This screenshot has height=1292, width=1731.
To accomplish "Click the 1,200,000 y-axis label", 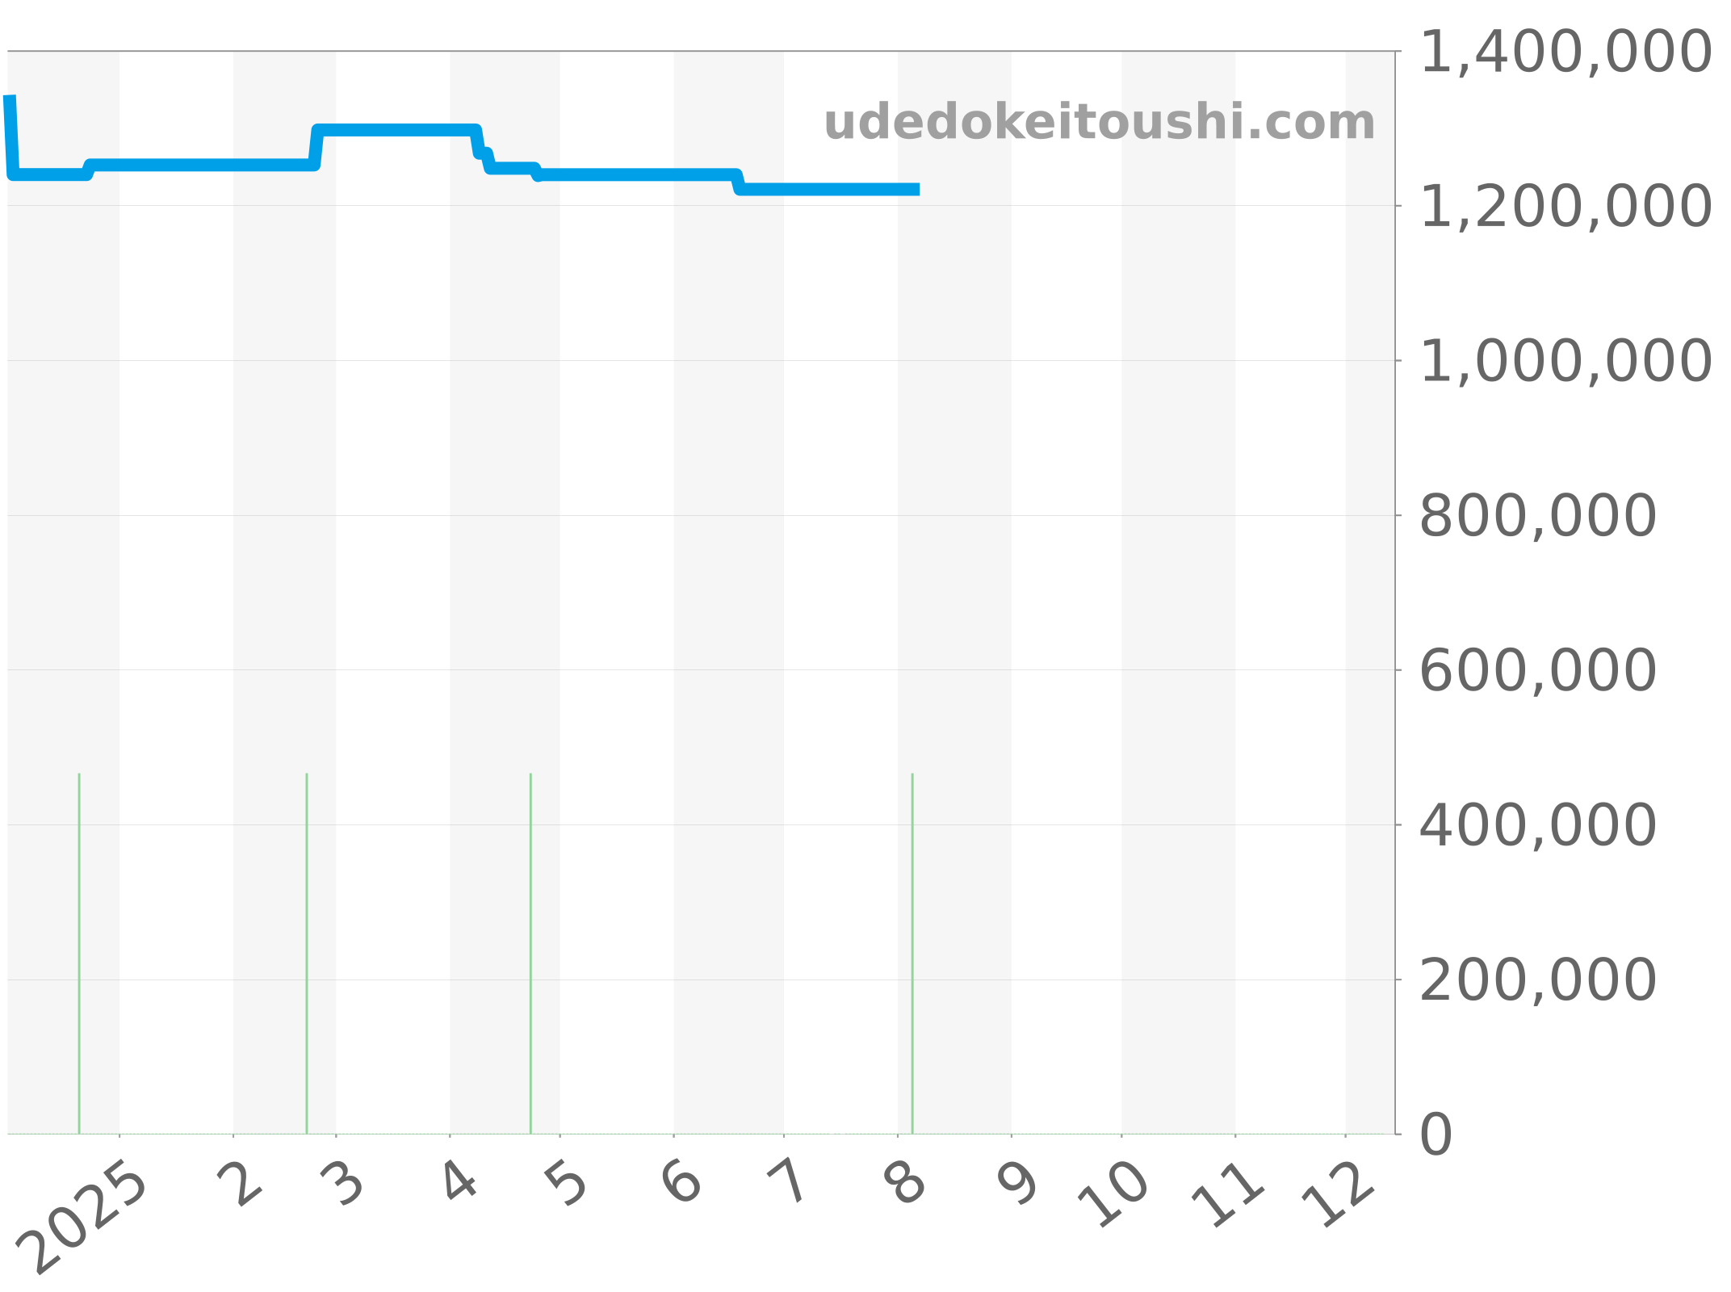I will pos(1565,207).
